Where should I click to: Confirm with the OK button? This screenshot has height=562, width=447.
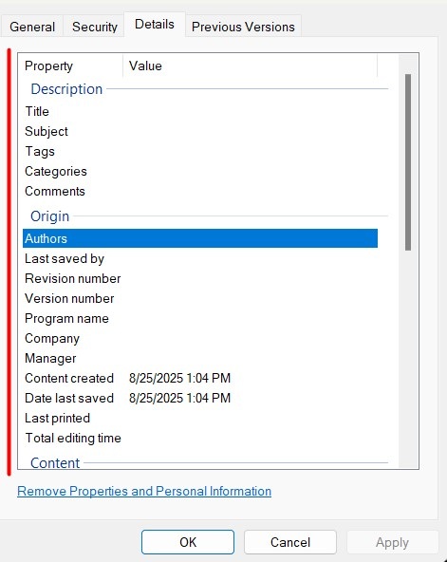pyautogui.click(x=188, y=542)
